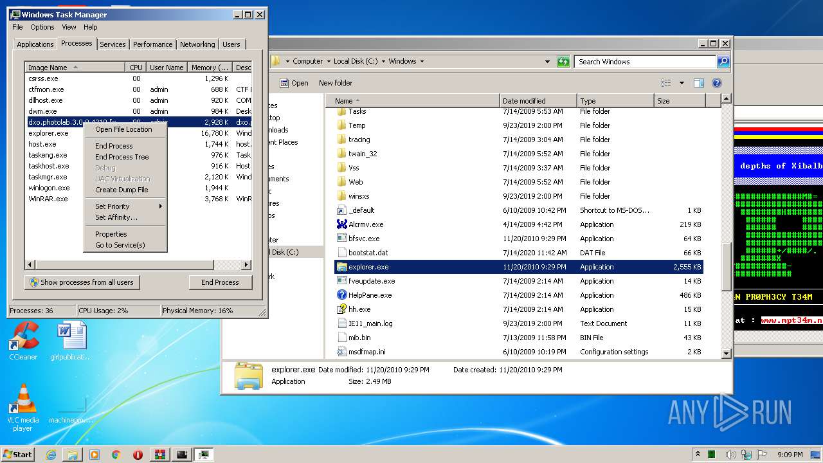Choose Open File Location from context menu
Viewport: 823px width, 463px height.
click(x=126, y=129)
